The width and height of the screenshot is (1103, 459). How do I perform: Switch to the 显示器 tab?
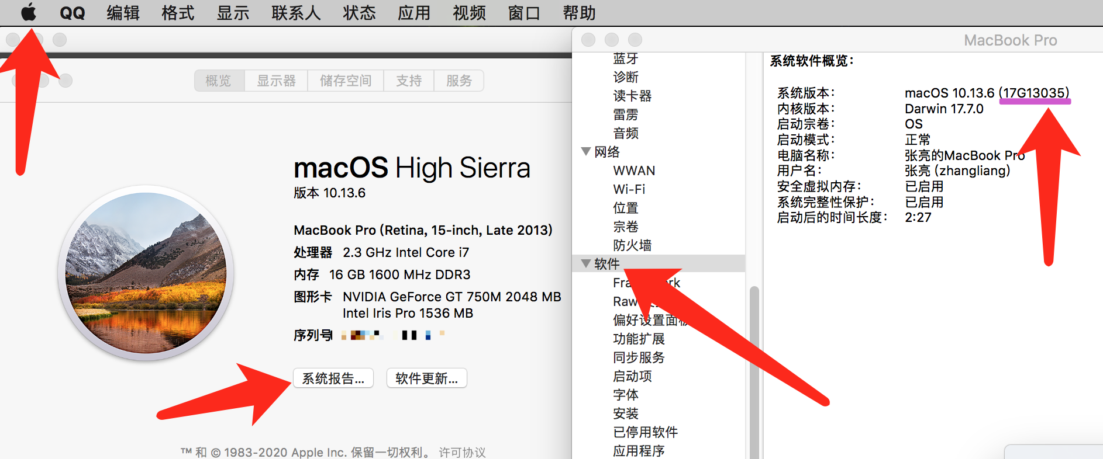(276, 81)
